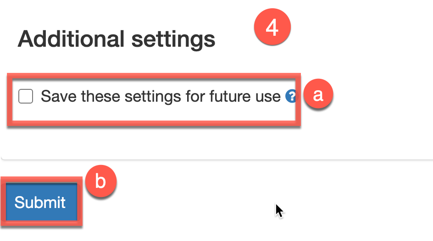Enable Save these settings for future use
The width and height of the screenshot is (433, 241).
click(26, 97)
